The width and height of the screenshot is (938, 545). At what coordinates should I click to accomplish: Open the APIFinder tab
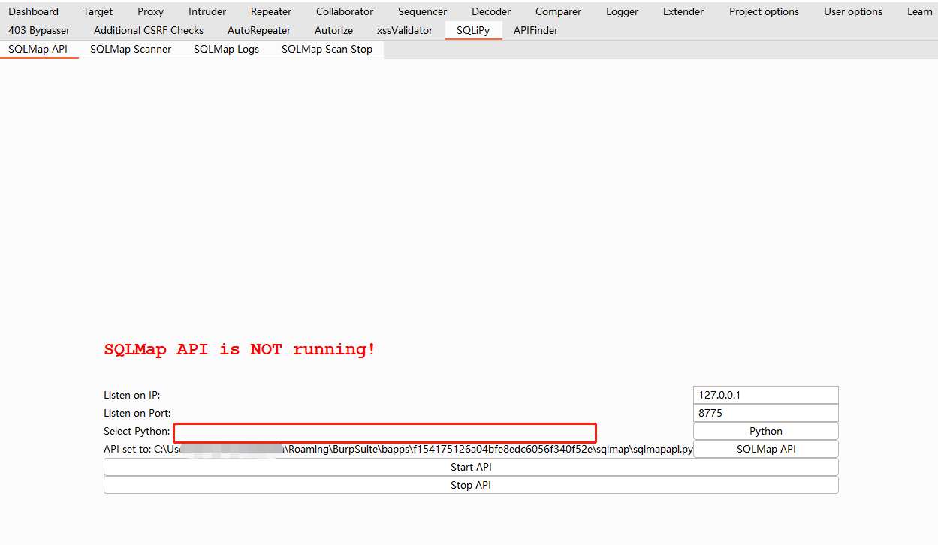[x=535, y=30]
